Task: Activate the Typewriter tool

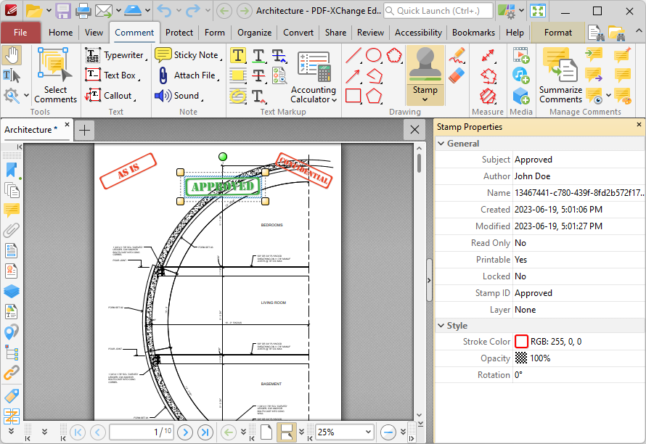Action: click(x=115, y=55)
